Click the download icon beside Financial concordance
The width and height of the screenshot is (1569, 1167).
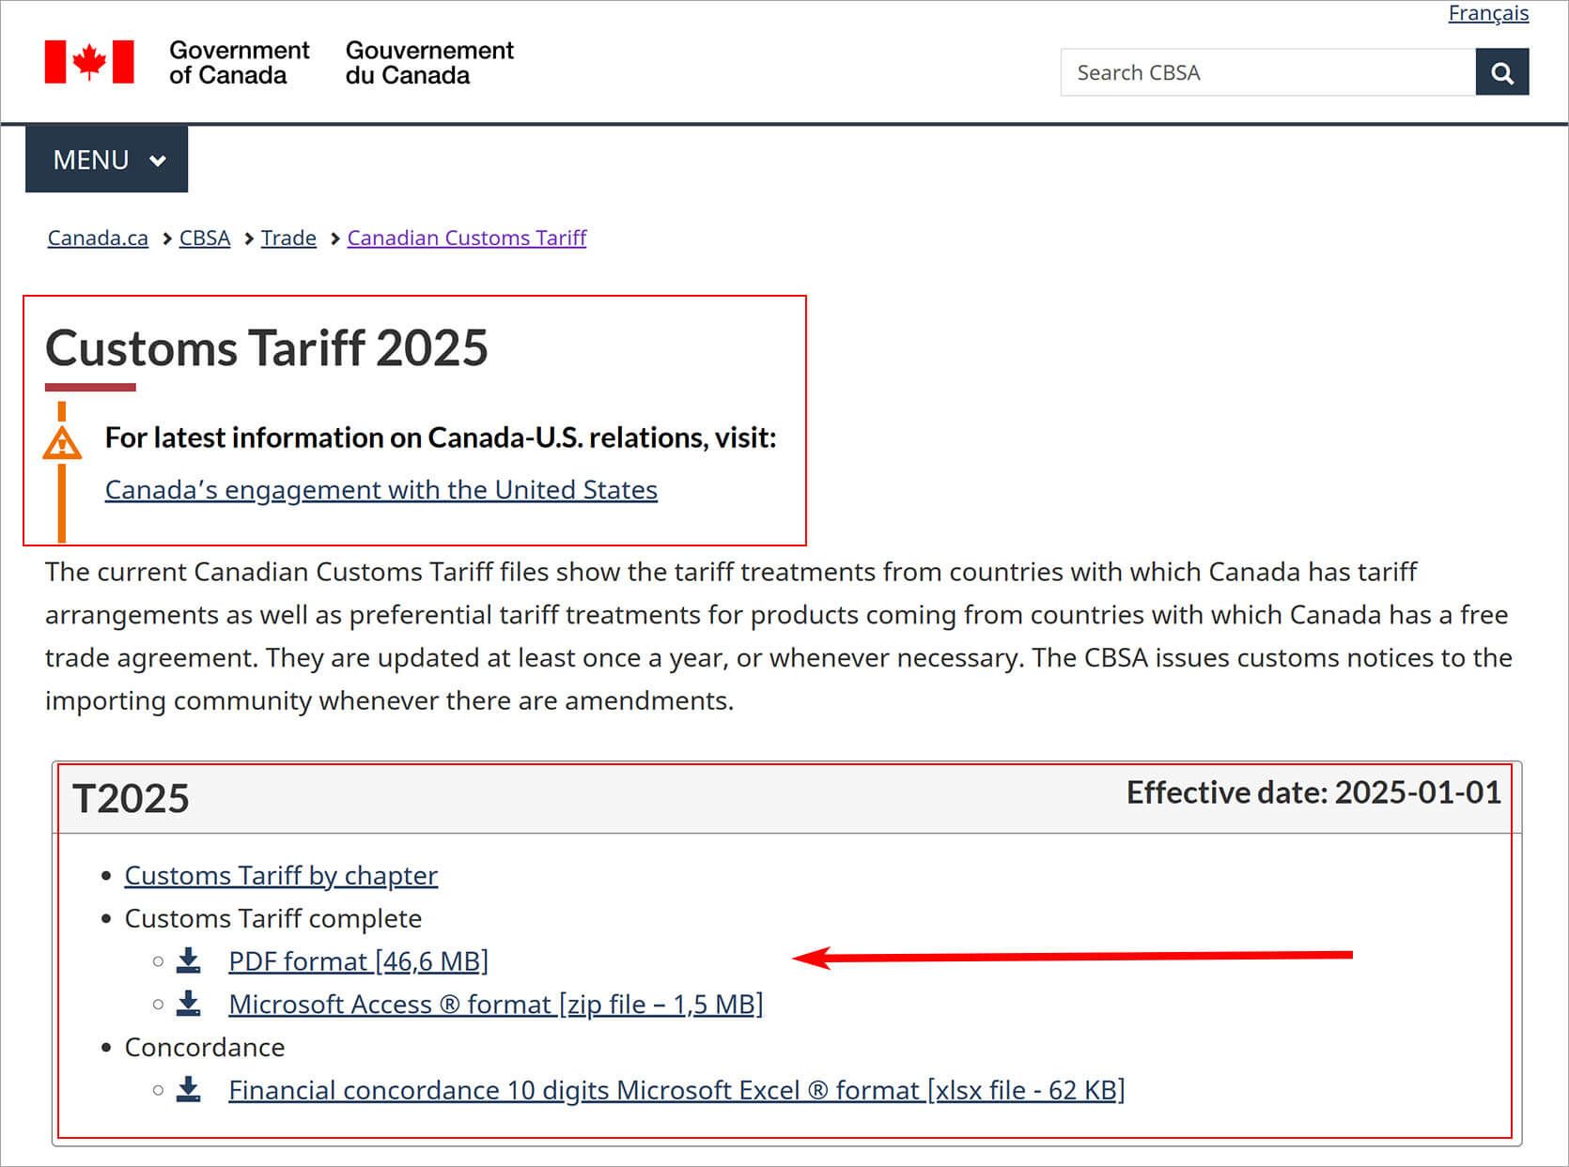point(189,1089)
